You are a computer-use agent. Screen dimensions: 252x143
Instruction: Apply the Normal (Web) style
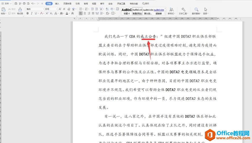coord(137,11)
